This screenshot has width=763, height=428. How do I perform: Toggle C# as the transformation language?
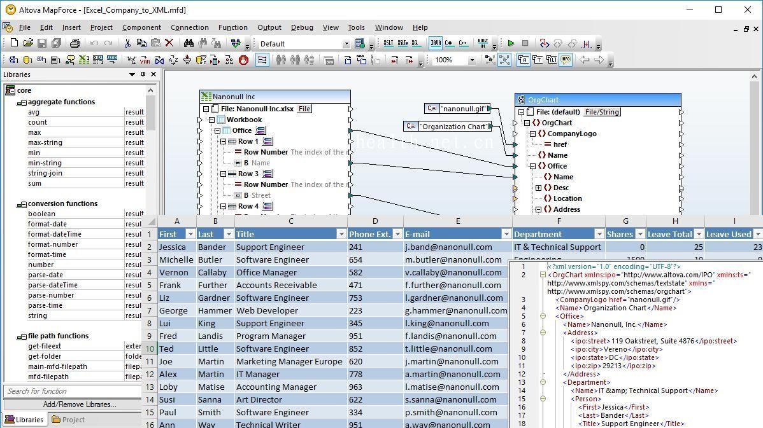click(x=449, y=43)
